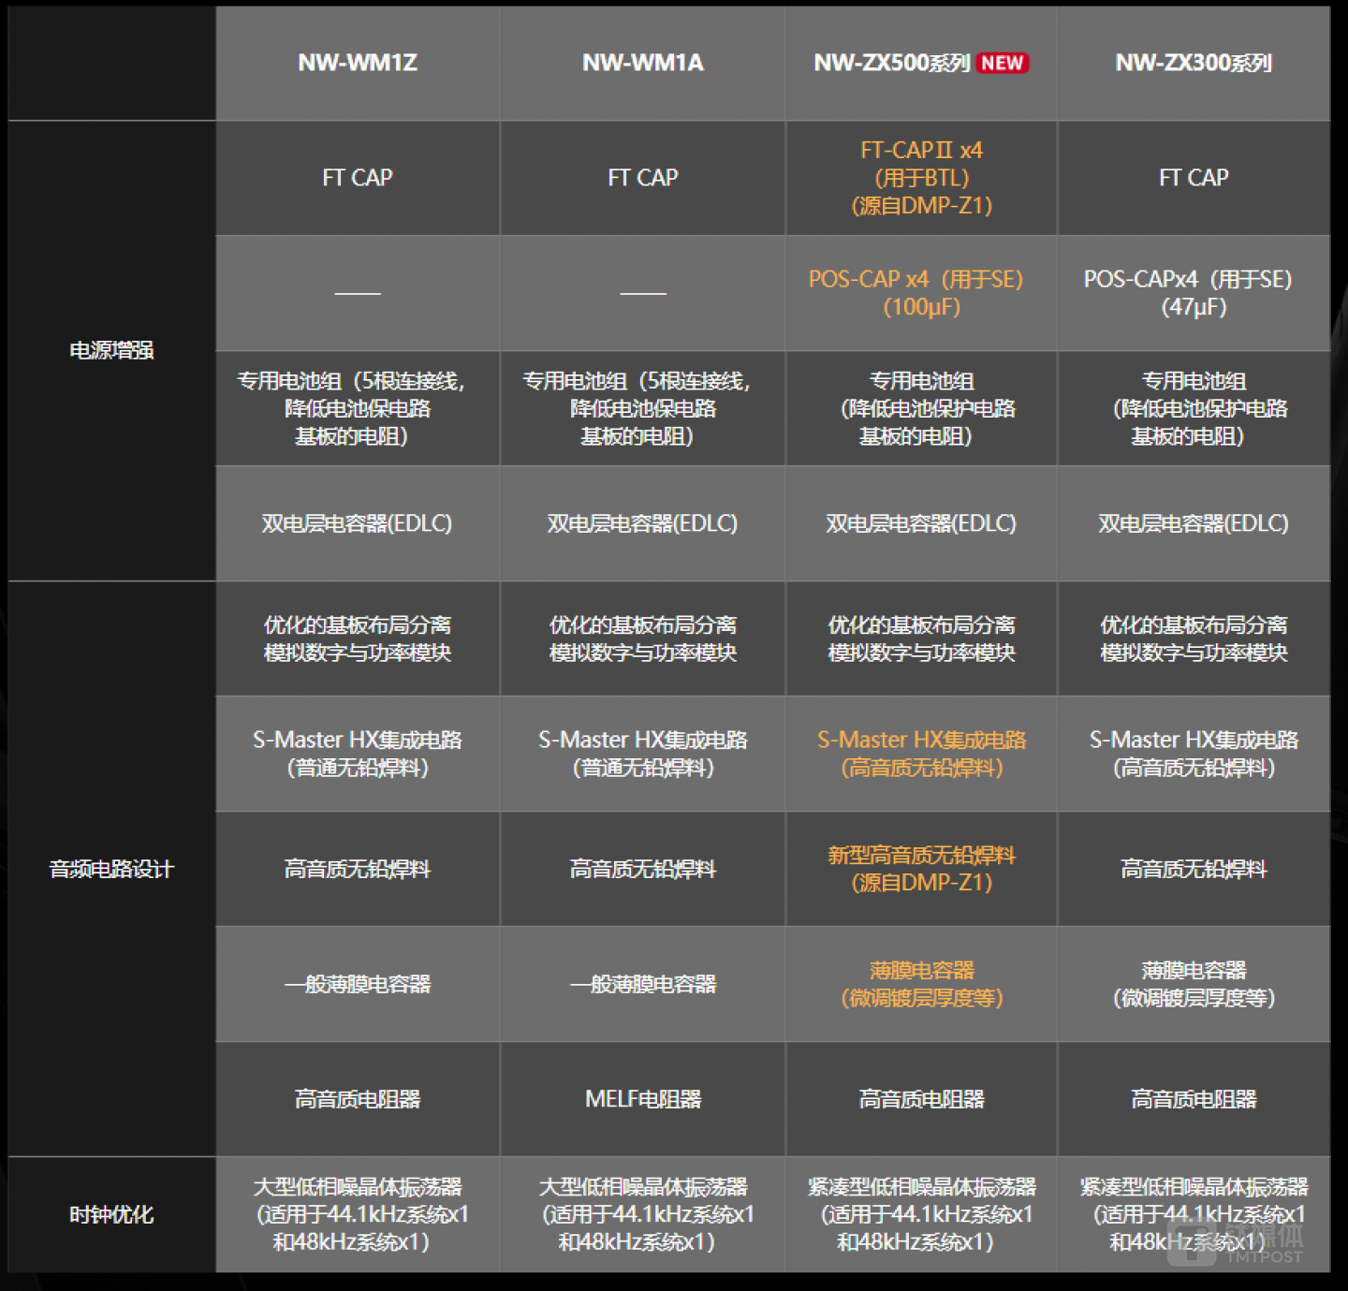This screenshot has height=1291, width=1348.
Task: Select S-Master HX集成电路 cell under NW-ZX300系列
Action: pyautogui.click(x=1194, y=754)
